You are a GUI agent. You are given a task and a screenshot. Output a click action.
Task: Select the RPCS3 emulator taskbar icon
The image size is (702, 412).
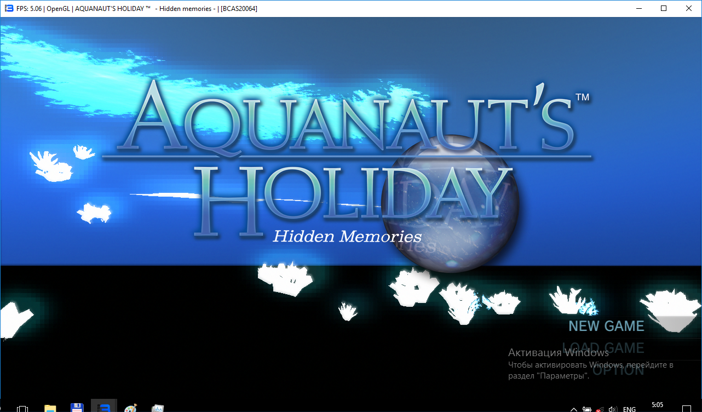[x=103, y=407]
